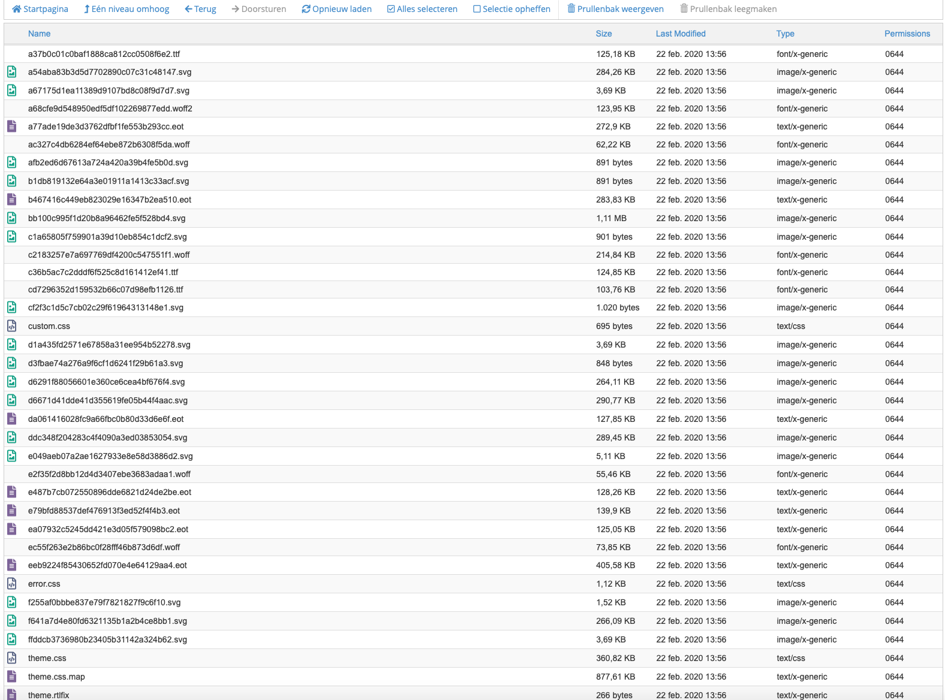This screenshot has width=945, height=700.
Task: Click the theme.css.map file name
Action: (56, 677)
